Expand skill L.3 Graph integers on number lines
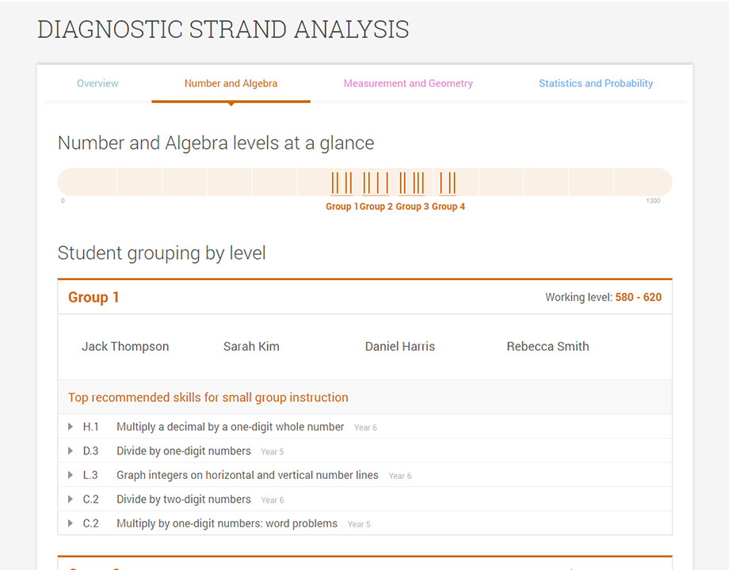This screenshot has width=729, height=570. [70, 475]
